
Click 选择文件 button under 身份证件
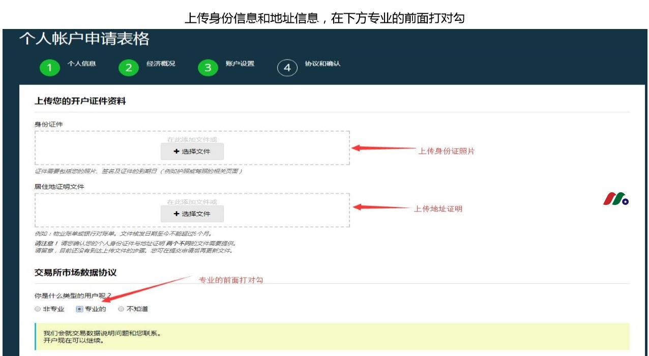click(192, 152)
